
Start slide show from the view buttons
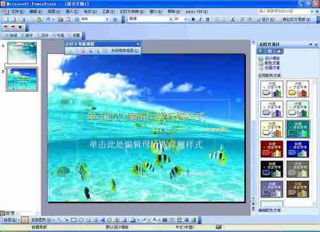click(x=12, y=213)
